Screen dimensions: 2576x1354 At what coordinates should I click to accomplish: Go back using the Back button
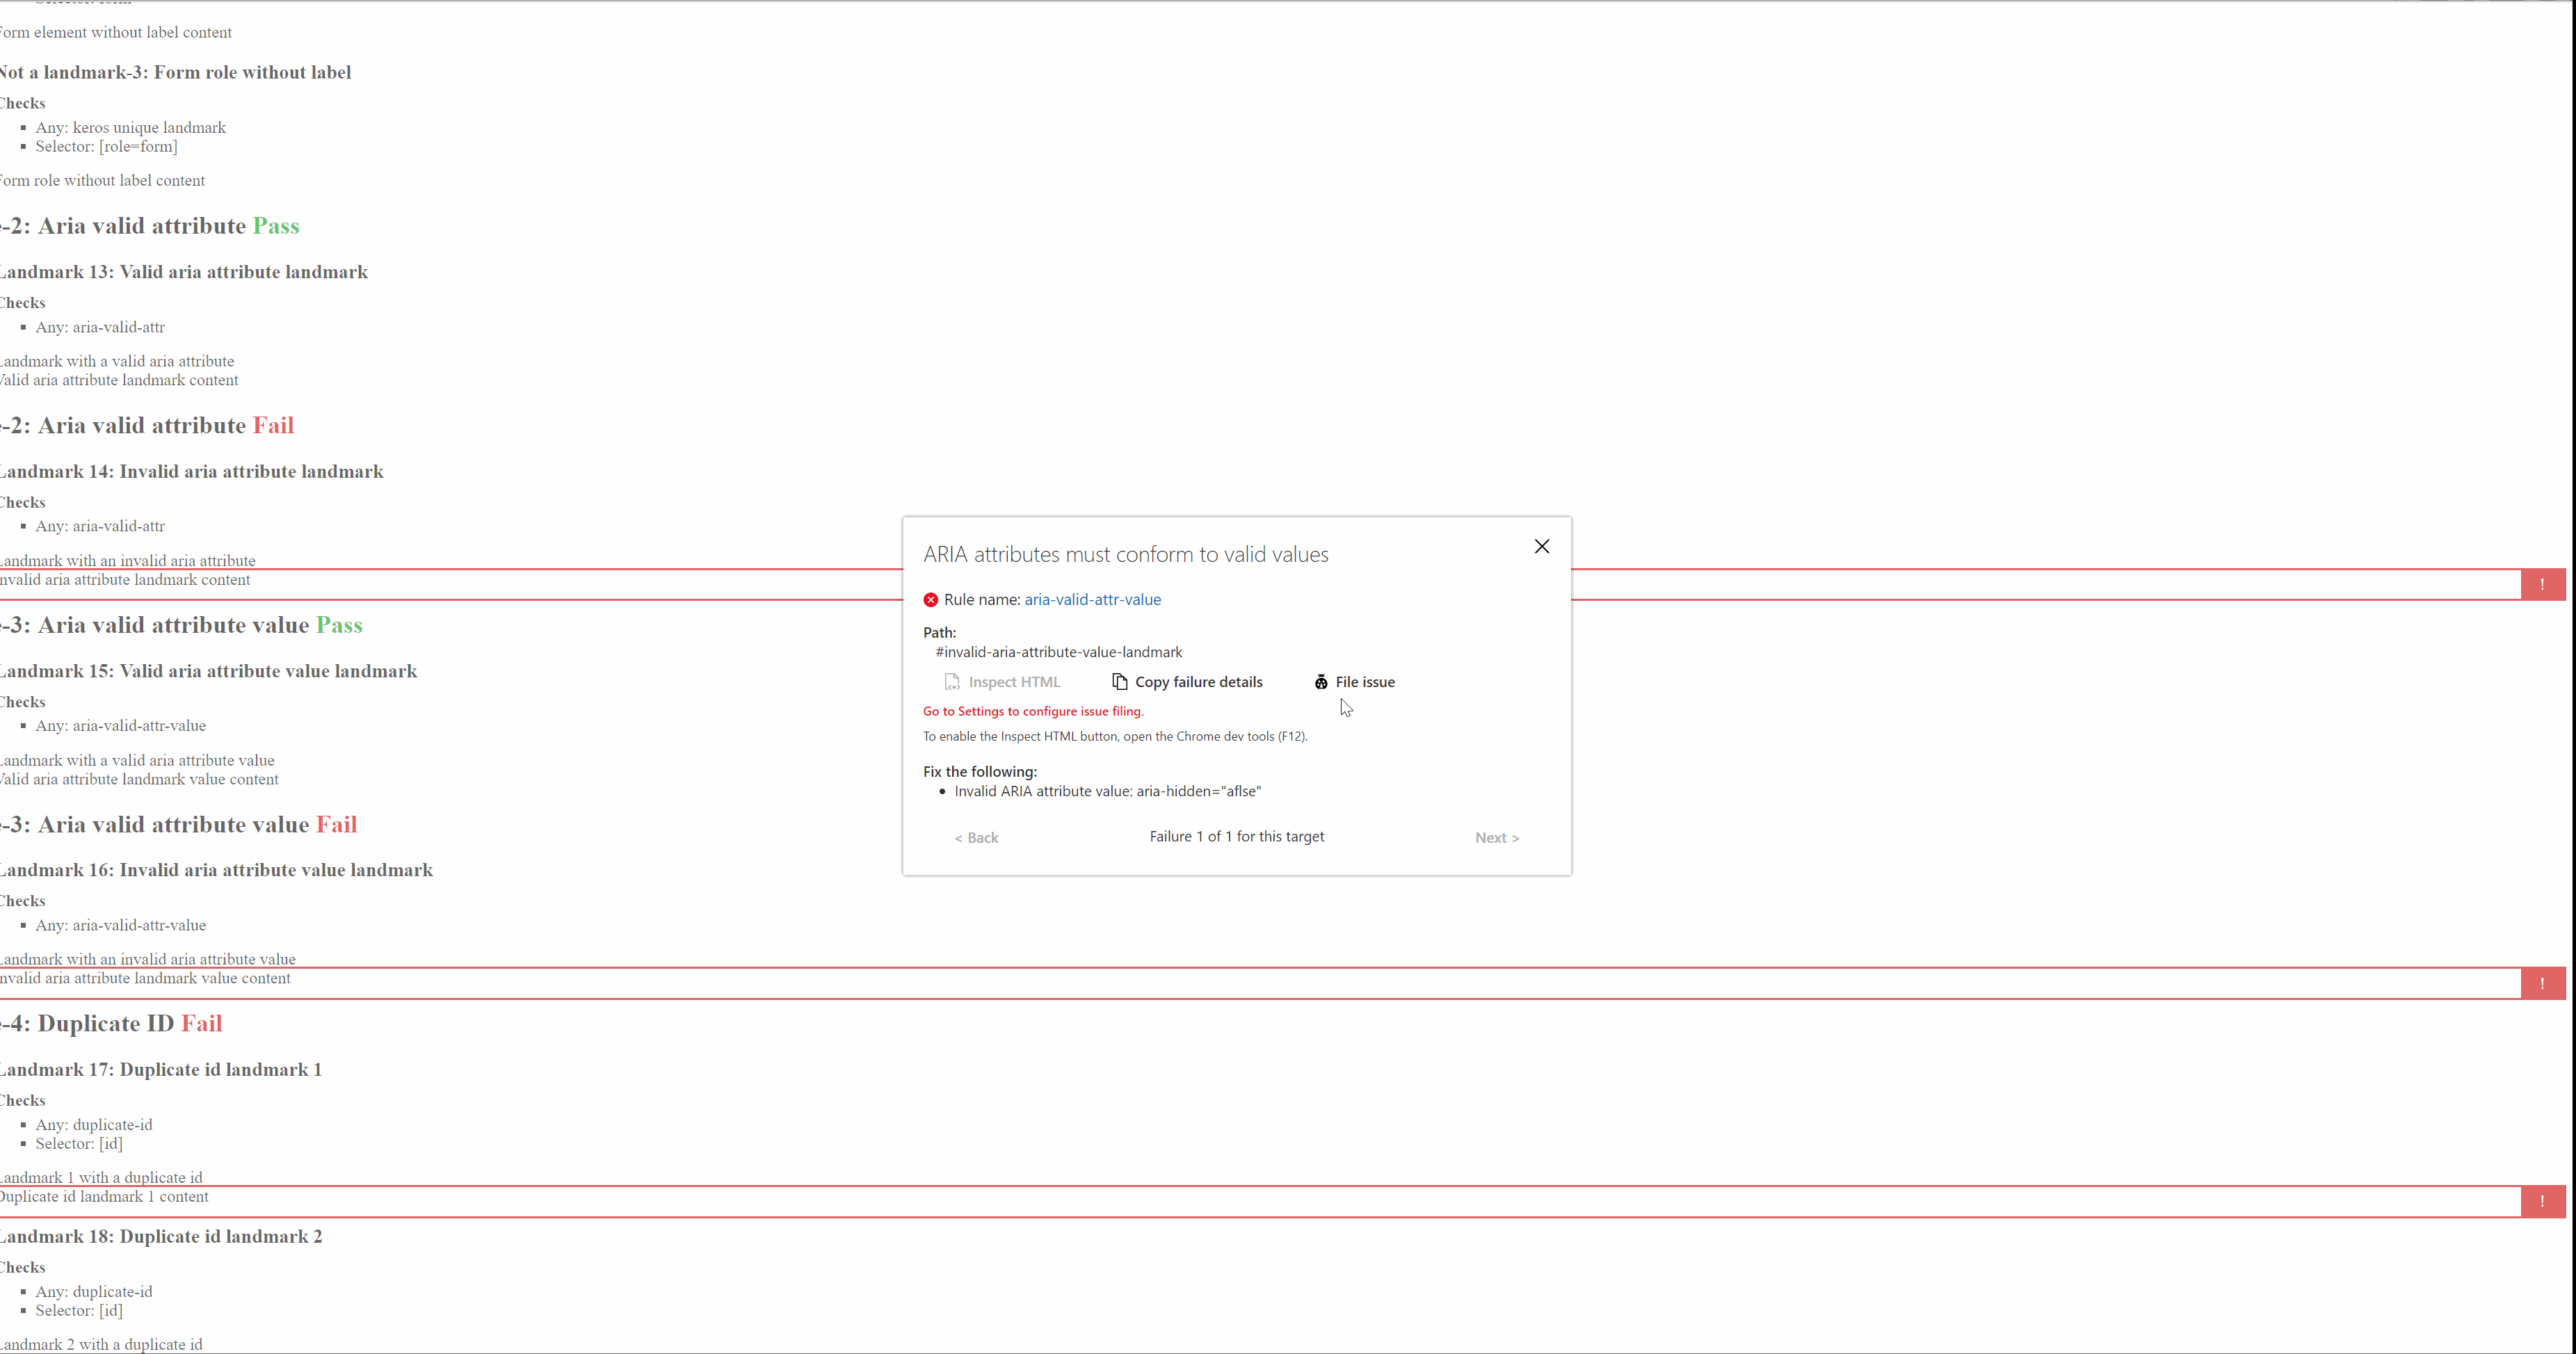[976, 837]
